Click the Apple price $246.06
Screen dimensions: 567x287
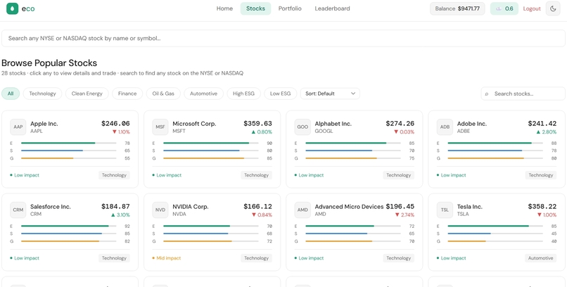tap(115, 124)
